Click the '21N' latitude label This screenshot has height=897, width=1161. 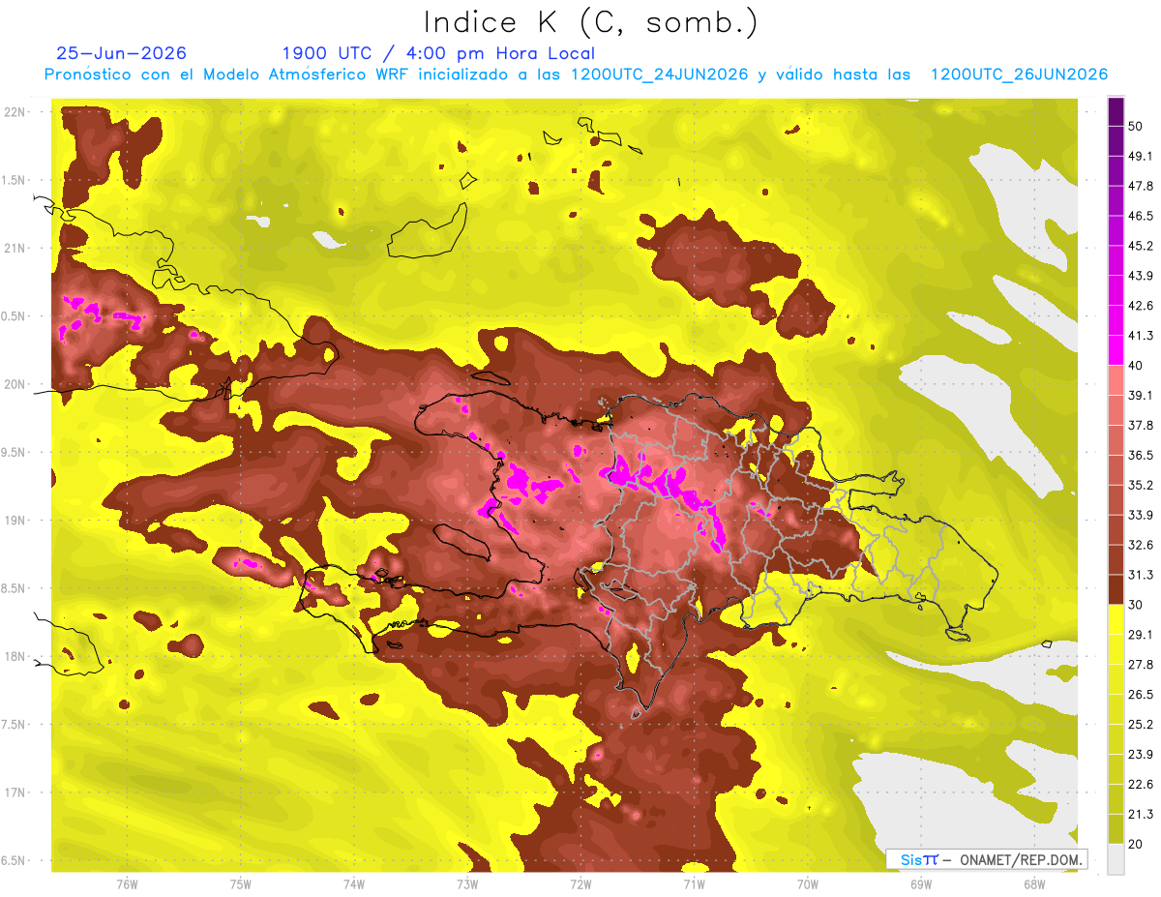(x=16, y=248)
